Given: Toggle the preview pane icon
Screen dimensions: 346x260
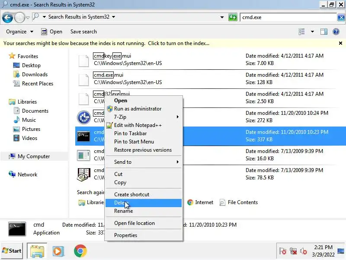Looking at the screenshot, I should 324,32.
